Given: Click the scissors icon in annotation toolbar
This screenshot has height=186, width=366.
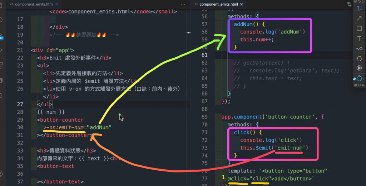Looking at the screenshot, I should pyautogui.click(x=363, y=85).
